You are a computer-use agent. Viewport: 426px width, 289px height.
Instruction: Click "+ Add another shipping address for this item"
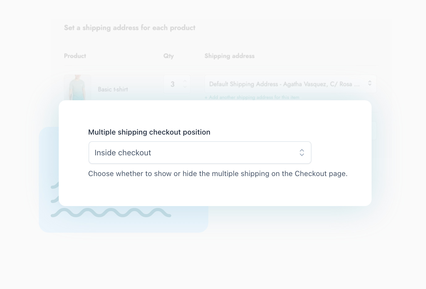point(252,97)
